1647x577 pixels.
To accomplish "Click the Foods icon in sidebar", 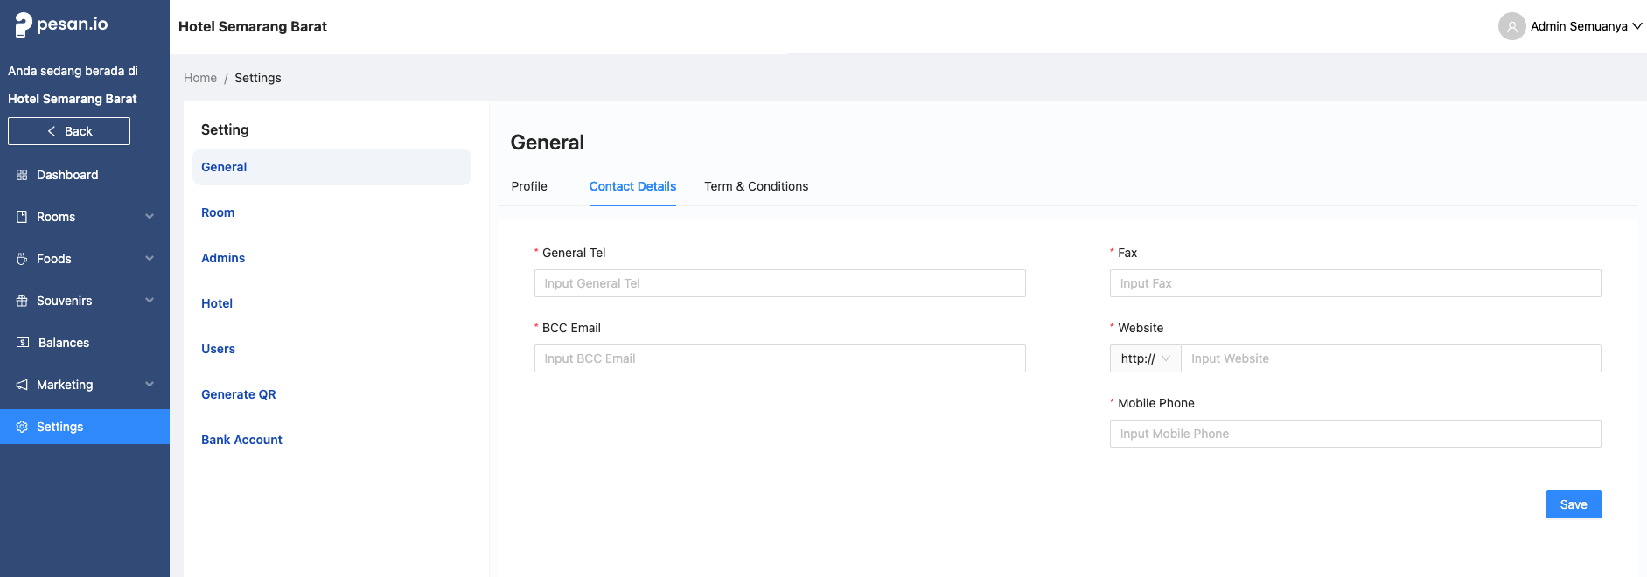I will tap(22, 259).
